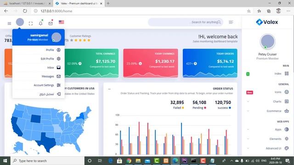Screen dimensions: 294x165
Task: Click the Valex logo
Action: [x=267, y=22]
